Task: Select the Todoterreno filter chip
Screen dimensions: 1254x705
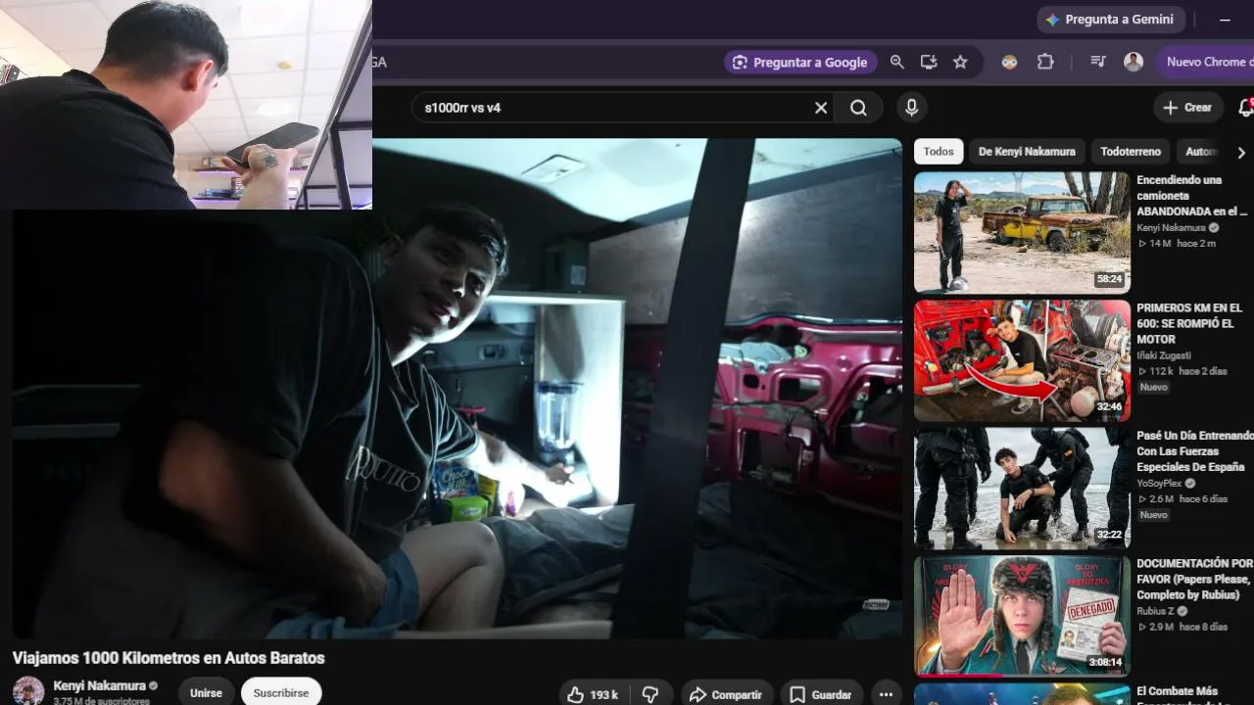Action: tap(1131, 152)
